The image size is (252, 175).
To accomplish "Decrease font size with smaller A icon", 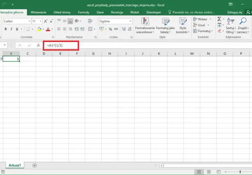I will (51, 21).
